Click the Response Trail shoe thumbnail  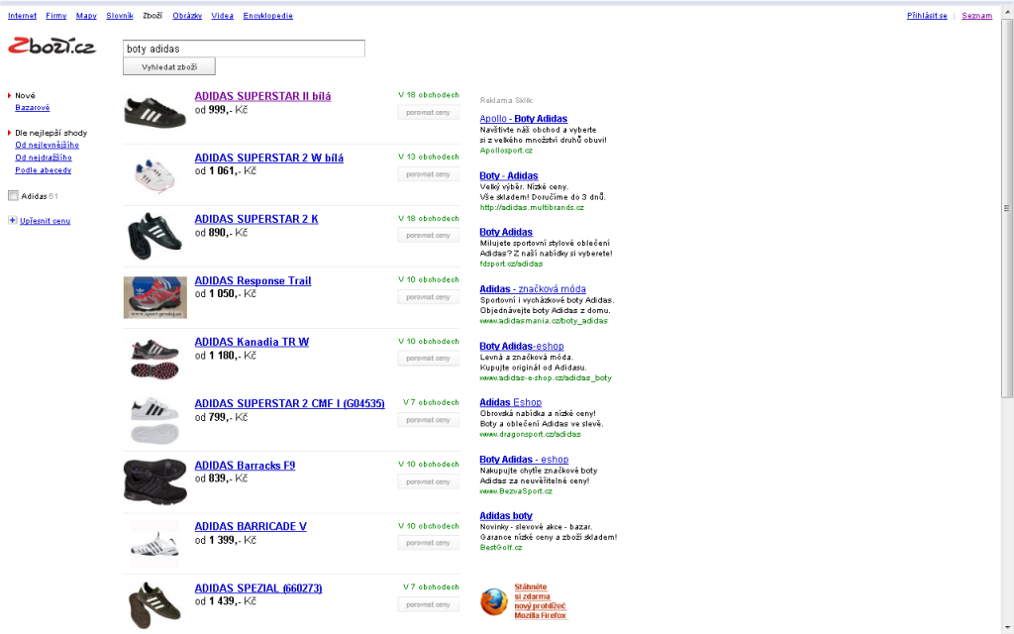(155, 297)
